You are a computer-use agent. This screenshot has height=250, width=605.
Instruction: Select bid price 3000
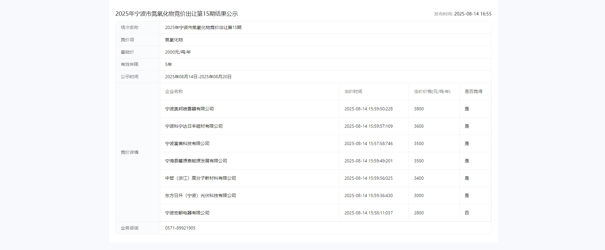[x=419, y=195]
